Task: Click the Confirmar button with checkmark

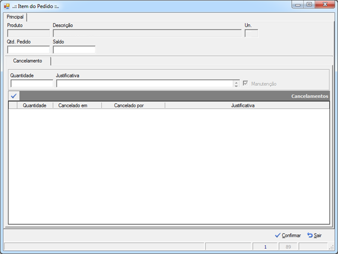Action: [x=288, y=235]
